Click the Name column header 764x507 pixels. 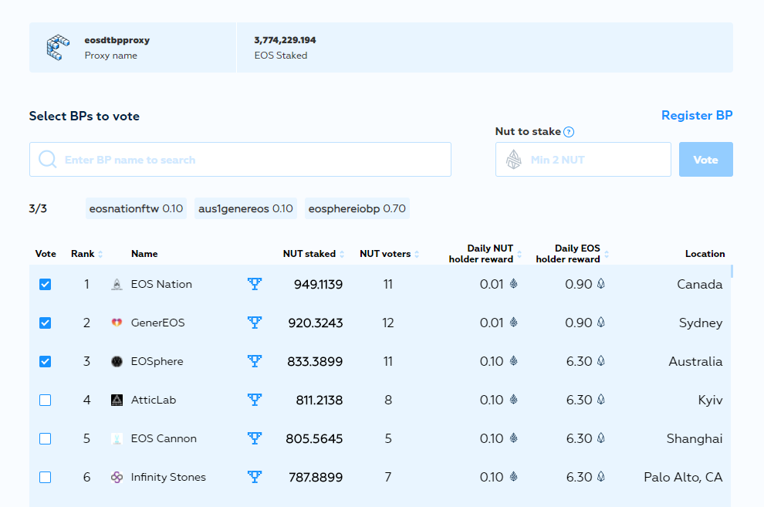pyautogui.click(x=144, y=254)
